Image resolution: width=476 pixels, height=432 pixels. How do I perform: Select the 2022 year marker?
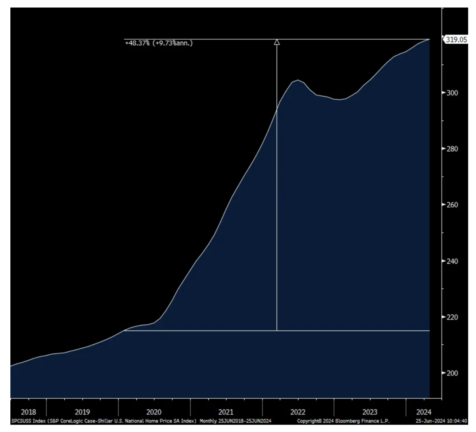297,412
